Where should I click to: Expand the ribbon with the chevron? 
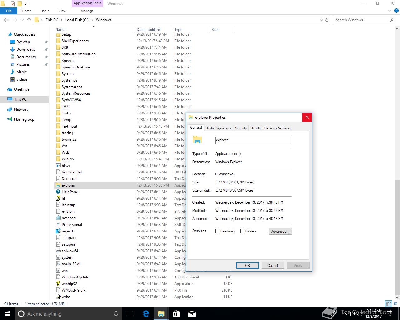[389, 11]
